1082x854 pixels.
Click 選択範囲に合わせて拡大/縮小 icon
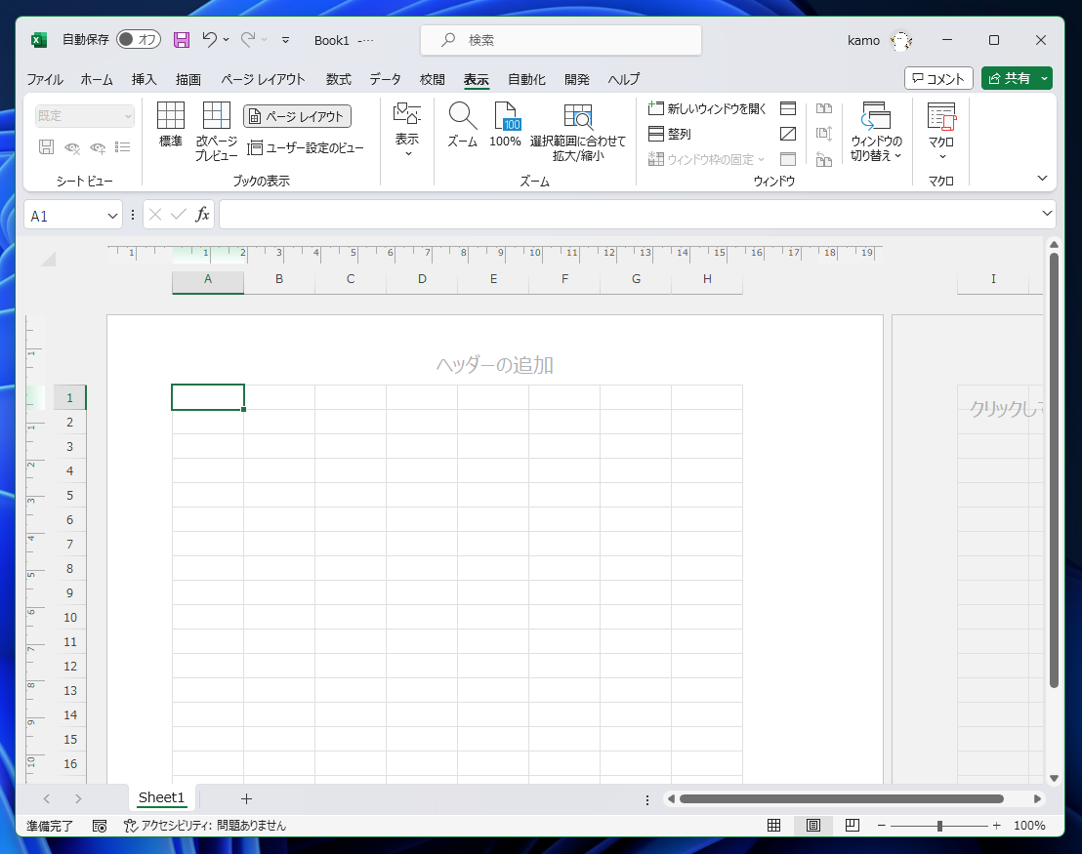tap(578, 117)
